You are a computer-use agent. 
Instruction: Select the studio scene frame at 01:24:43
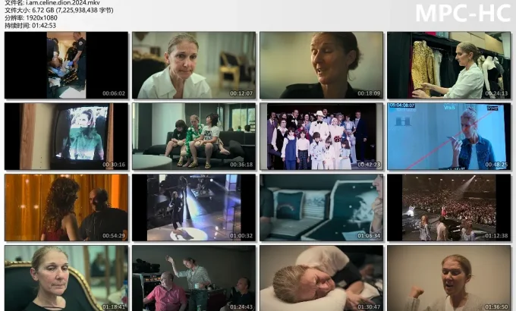194,278
